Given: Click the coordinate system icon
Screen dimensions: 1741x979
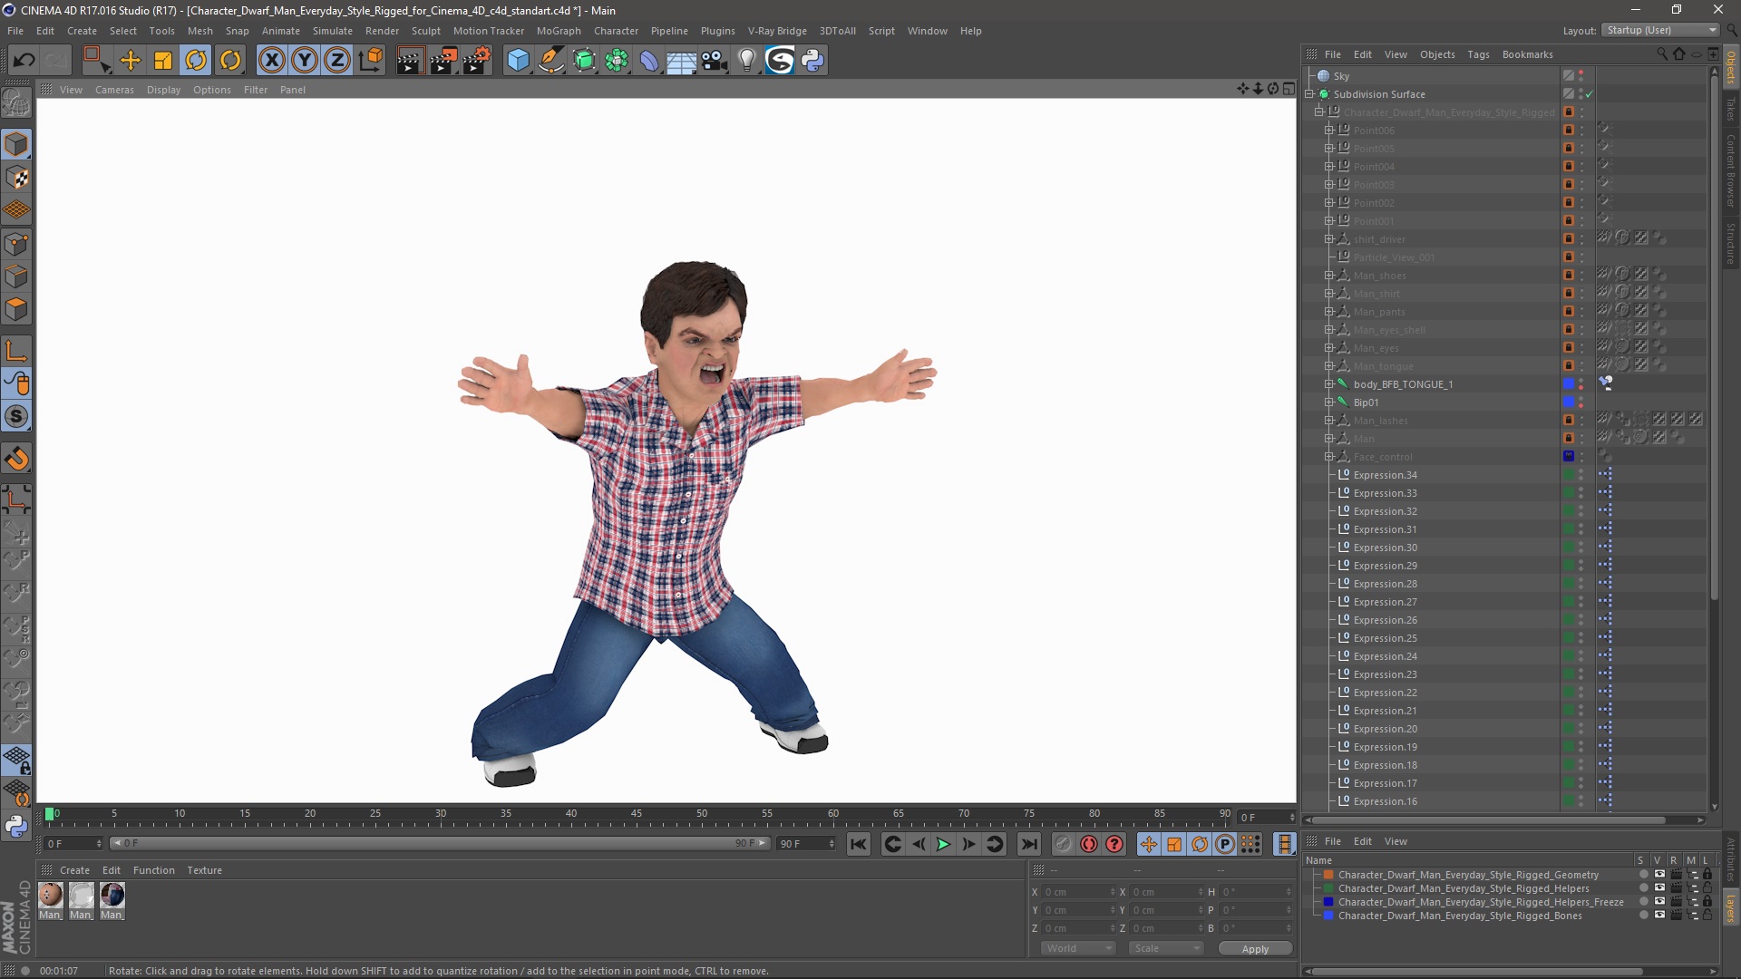Looking at the screenshot, I should coord(370,61).
